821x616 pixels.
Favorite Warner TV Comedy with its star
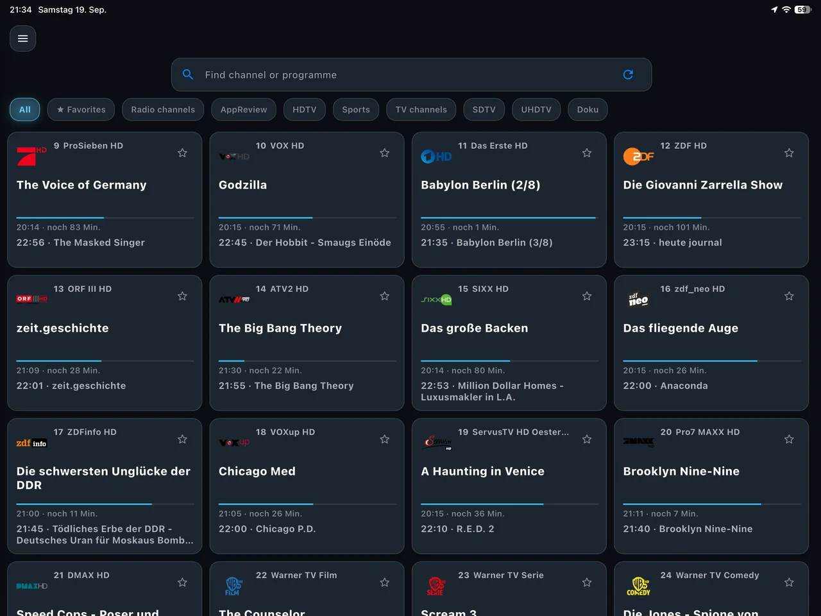click(x=789, y=582)
